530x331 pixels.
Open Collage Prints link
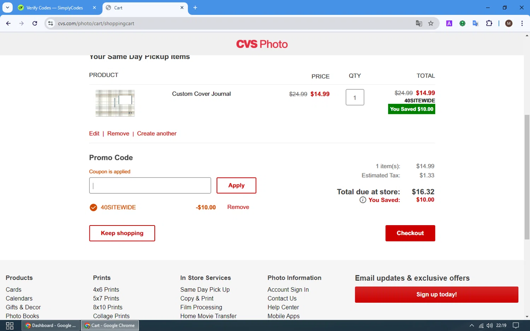pyautogui.click(x=111, y=316)
